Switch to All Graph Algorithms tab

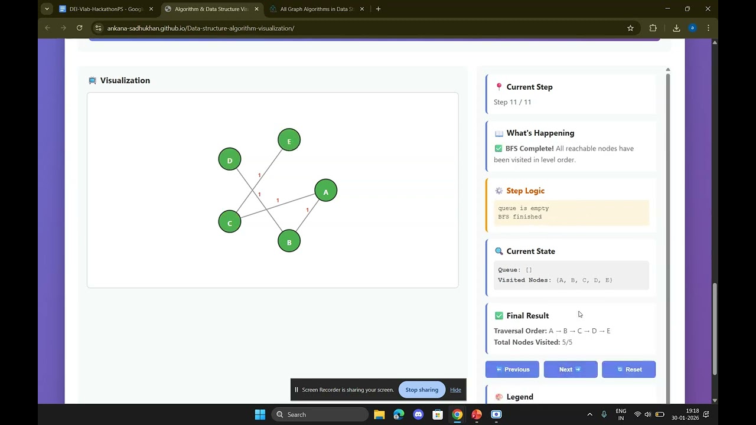[317, 9]
